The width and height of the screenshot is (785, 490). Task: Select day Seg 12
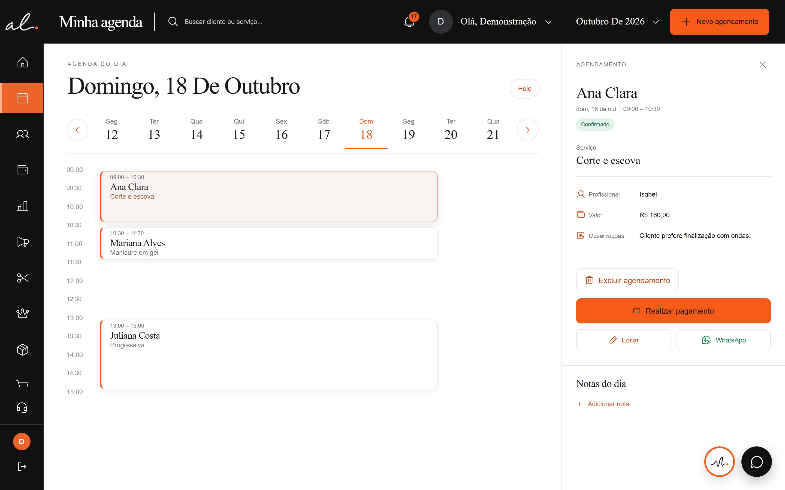pyautogui.click(x=111, y=129)
